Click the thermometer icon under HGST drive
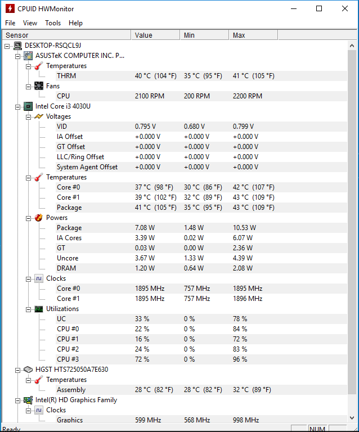 tap(39, 380)
